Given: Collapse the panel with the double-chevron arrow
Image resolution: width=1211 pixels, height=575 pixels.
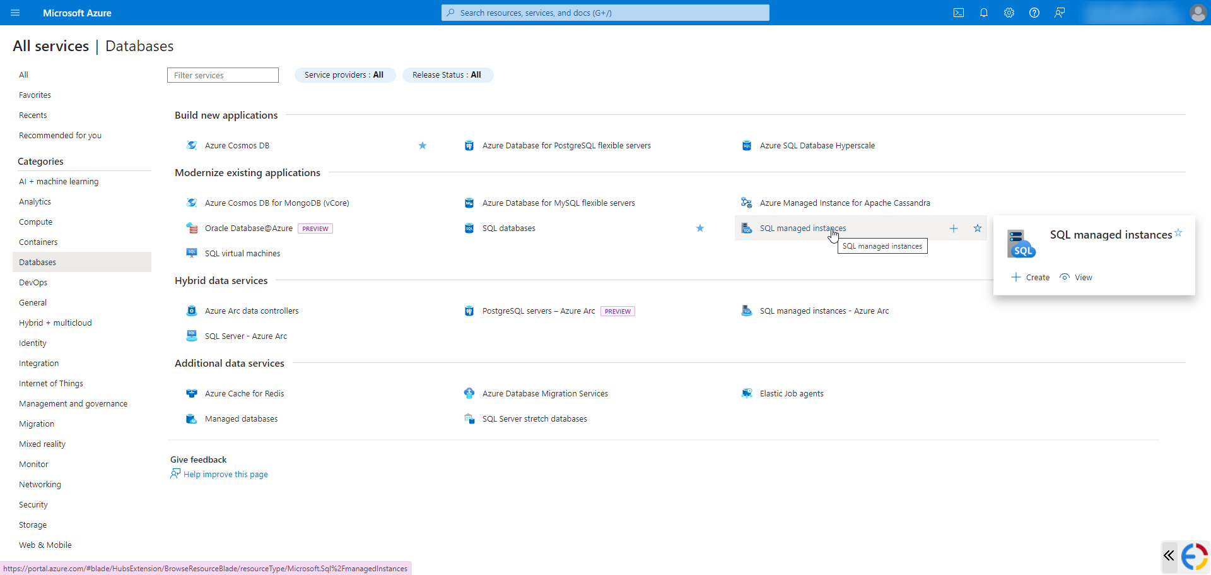Looking at the screenshot, I should [1169, 556].
